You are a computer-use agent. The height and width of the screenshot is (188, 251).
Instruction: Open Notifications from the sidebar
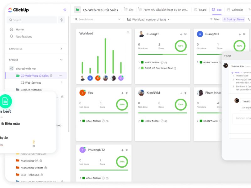coord(24,37)
